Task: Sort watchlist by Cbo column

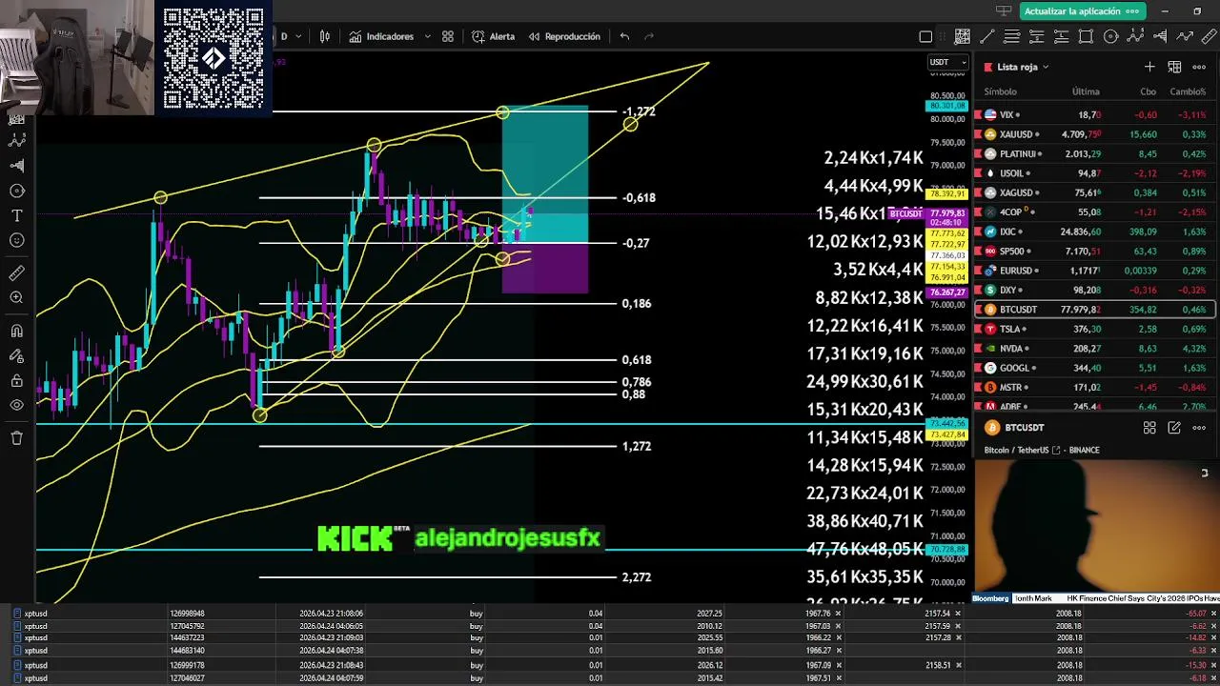Action: click(x=1148, y=91)
